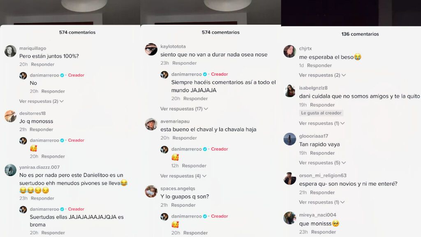The image size is (421, 237).
Task: Show 2 replies under chjrtx's comment
Action: (x=322, y=75)
